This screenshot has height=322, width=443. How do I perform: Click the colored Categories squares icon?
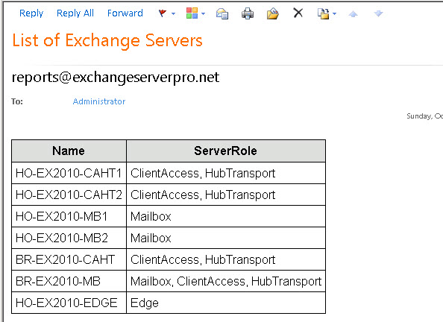(192, 13)
